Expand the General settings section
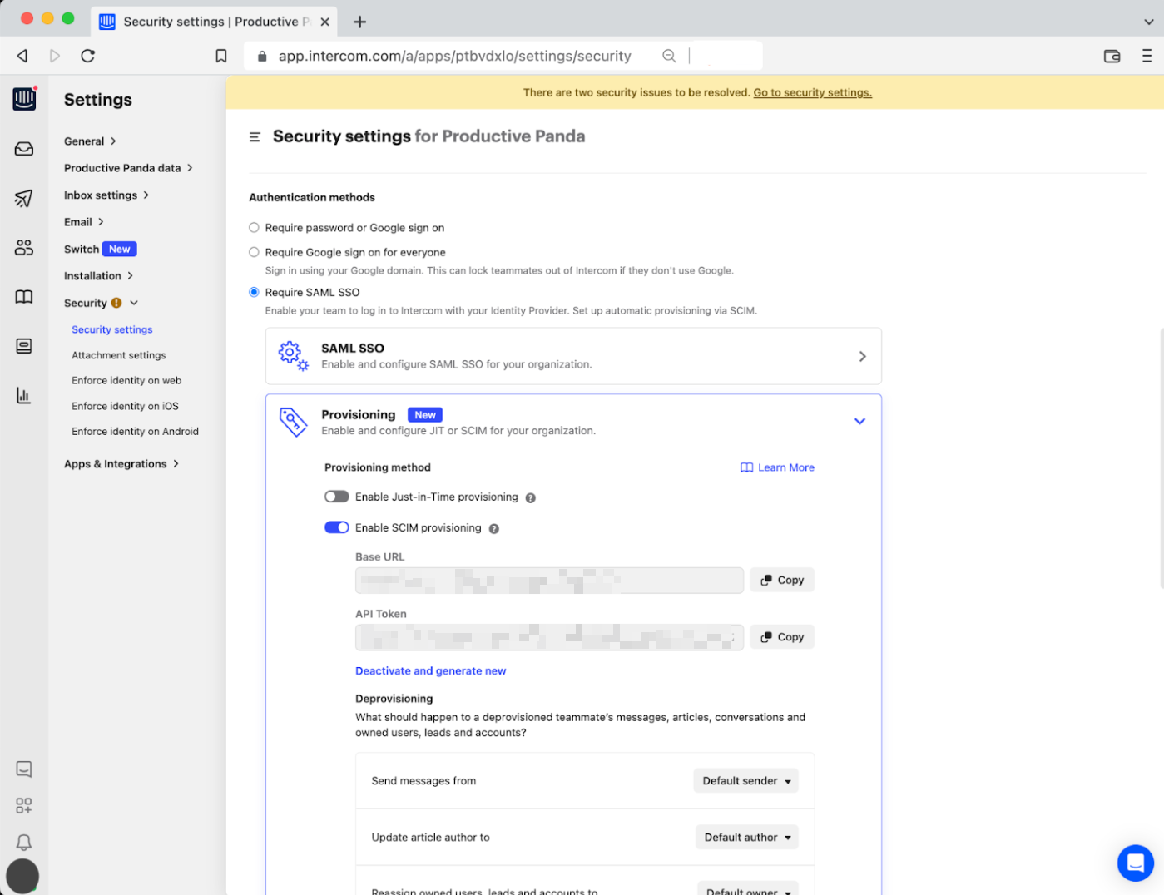The width and height of the screenshot is (1164, 895). click(x=90, y=141)
